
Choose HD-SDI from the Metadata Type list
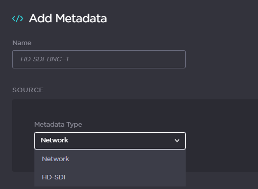point(110,177)
